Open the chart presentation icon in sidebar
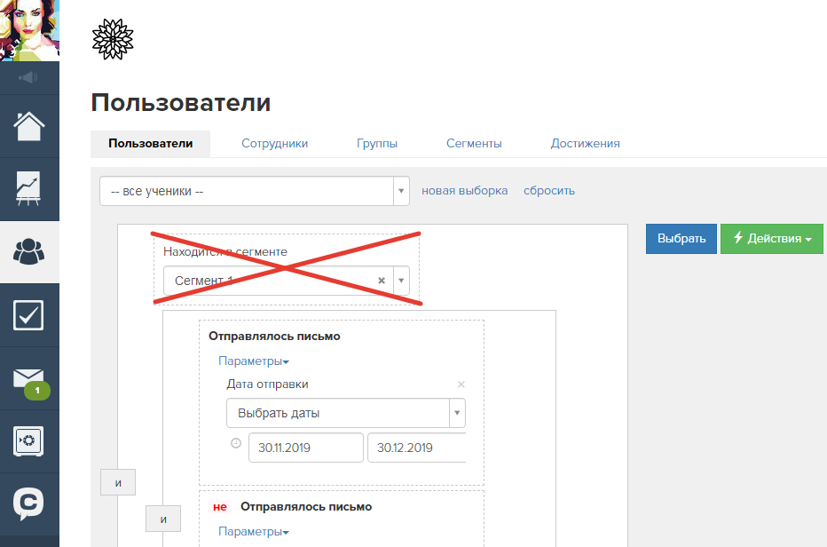Viewport: 827px width, 547px height. tap(28, 188)
